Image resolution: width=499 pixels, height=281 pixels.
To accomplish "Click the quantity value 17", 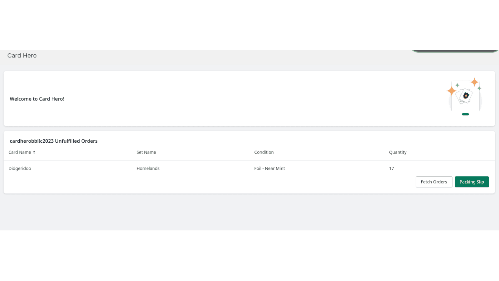I will (391, 169).
